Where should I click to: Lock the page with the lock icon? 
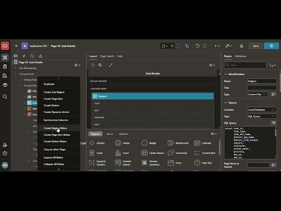[x=187, y=46]
